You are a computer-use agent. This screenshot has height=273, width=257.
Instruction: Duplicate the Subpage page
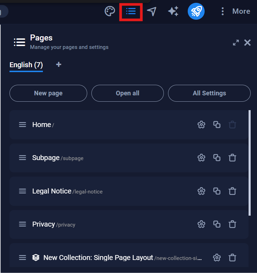(x=217, y=158)
